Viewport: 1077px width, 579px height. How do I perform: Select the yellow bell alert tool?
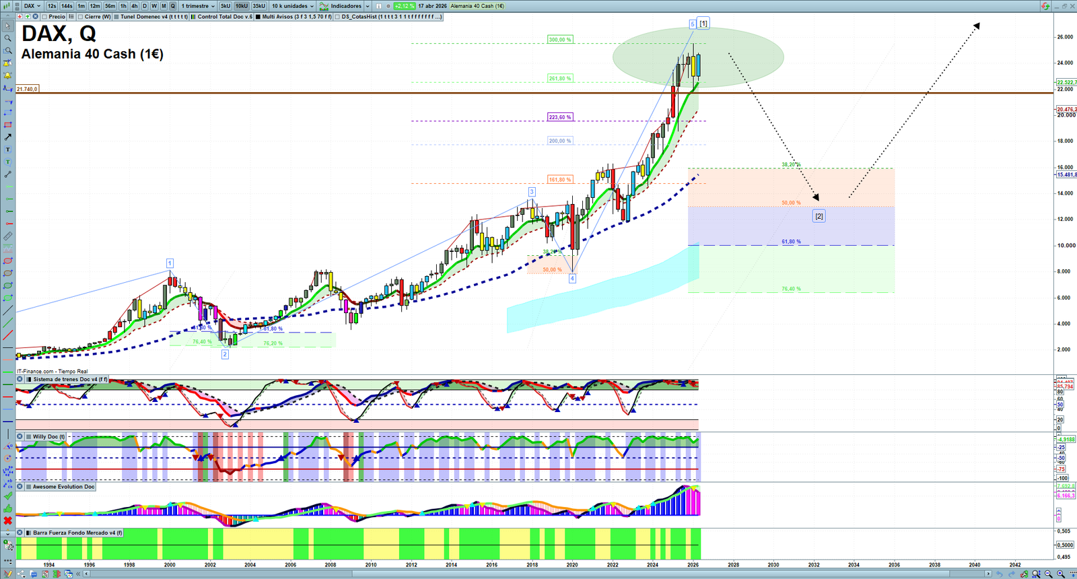click(7, 75)
